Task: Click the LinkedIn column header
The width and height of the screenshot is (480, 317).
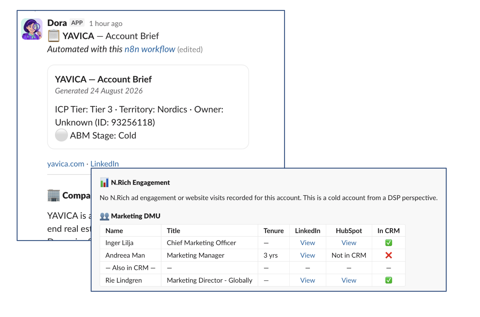Action: click(308, 231)
